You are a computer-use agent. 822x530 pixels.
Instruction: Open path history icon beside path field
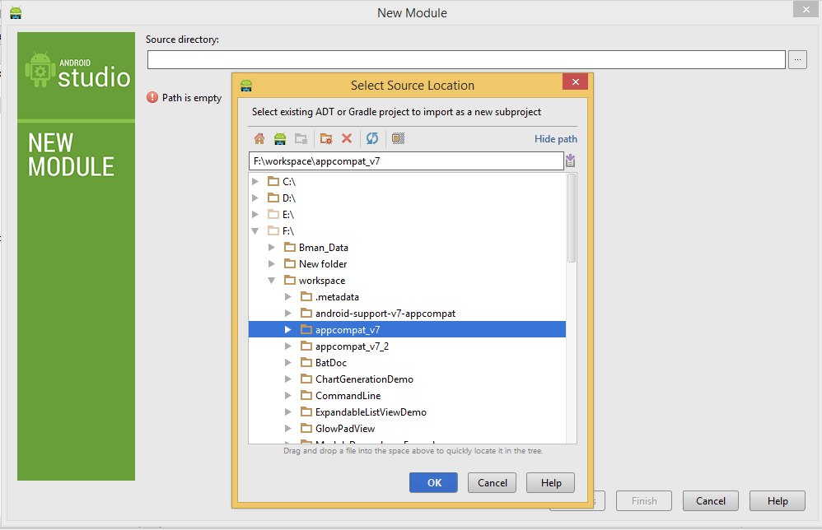pyautogui.click(x=570, y=160)
